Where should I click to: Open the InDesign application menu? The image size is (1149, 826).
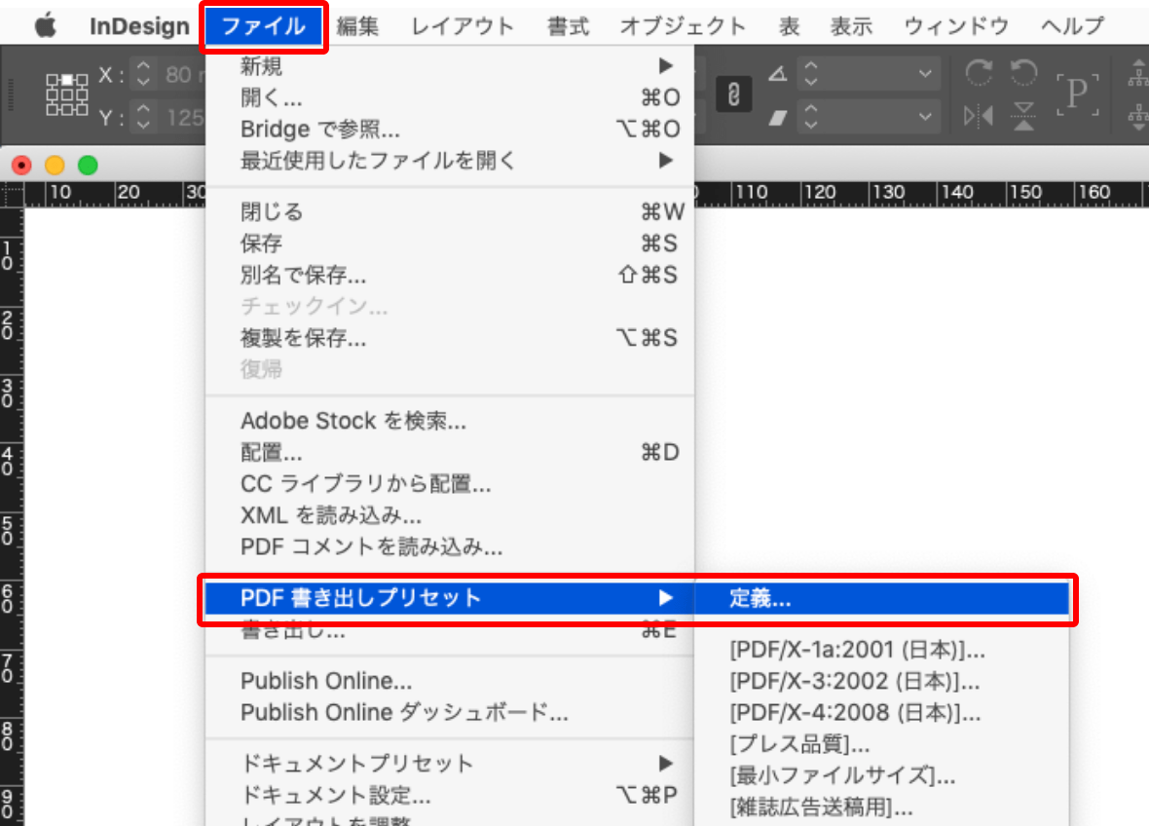[139, 26]
